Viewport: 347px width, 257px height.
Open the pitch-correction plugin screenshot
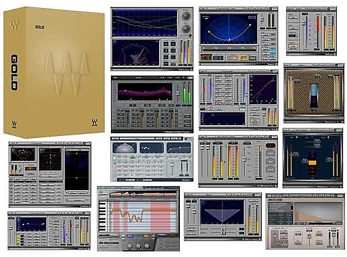(139, 218)
